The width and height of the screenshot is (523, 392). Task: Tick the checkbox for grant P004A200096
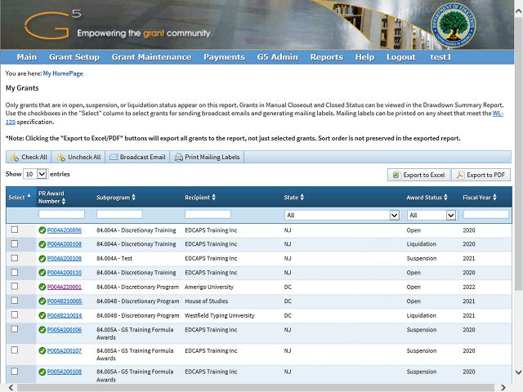click(x=15, y=230)
